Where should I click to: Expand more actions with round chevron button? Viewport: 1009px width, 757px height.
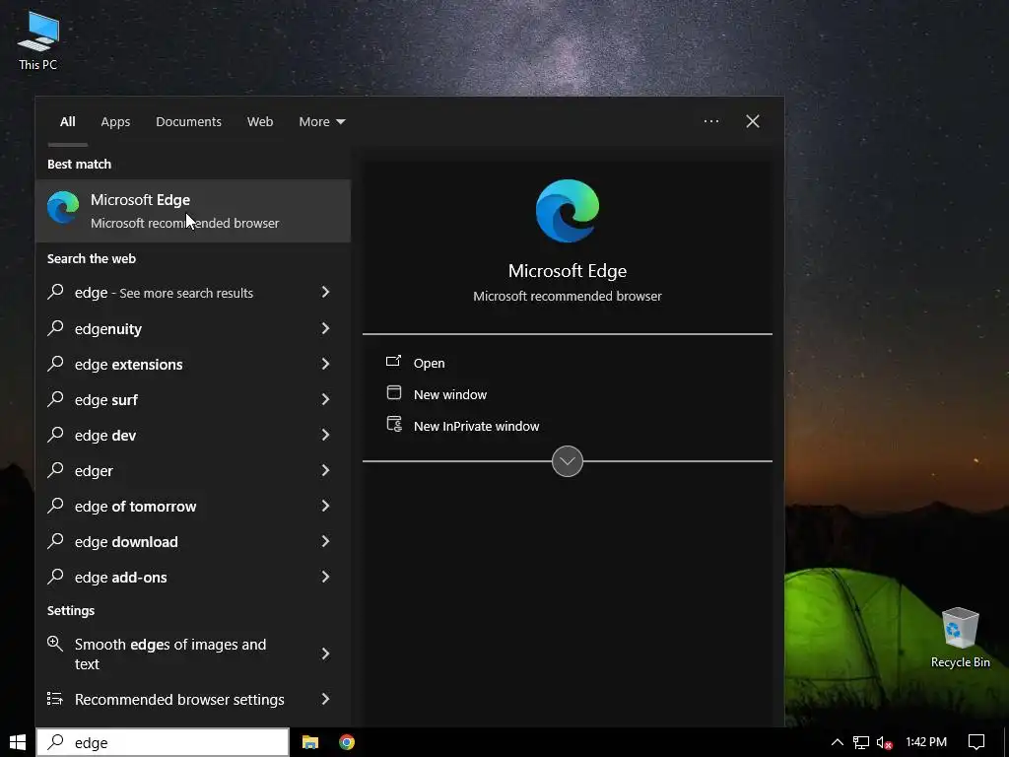coord(567,461)
